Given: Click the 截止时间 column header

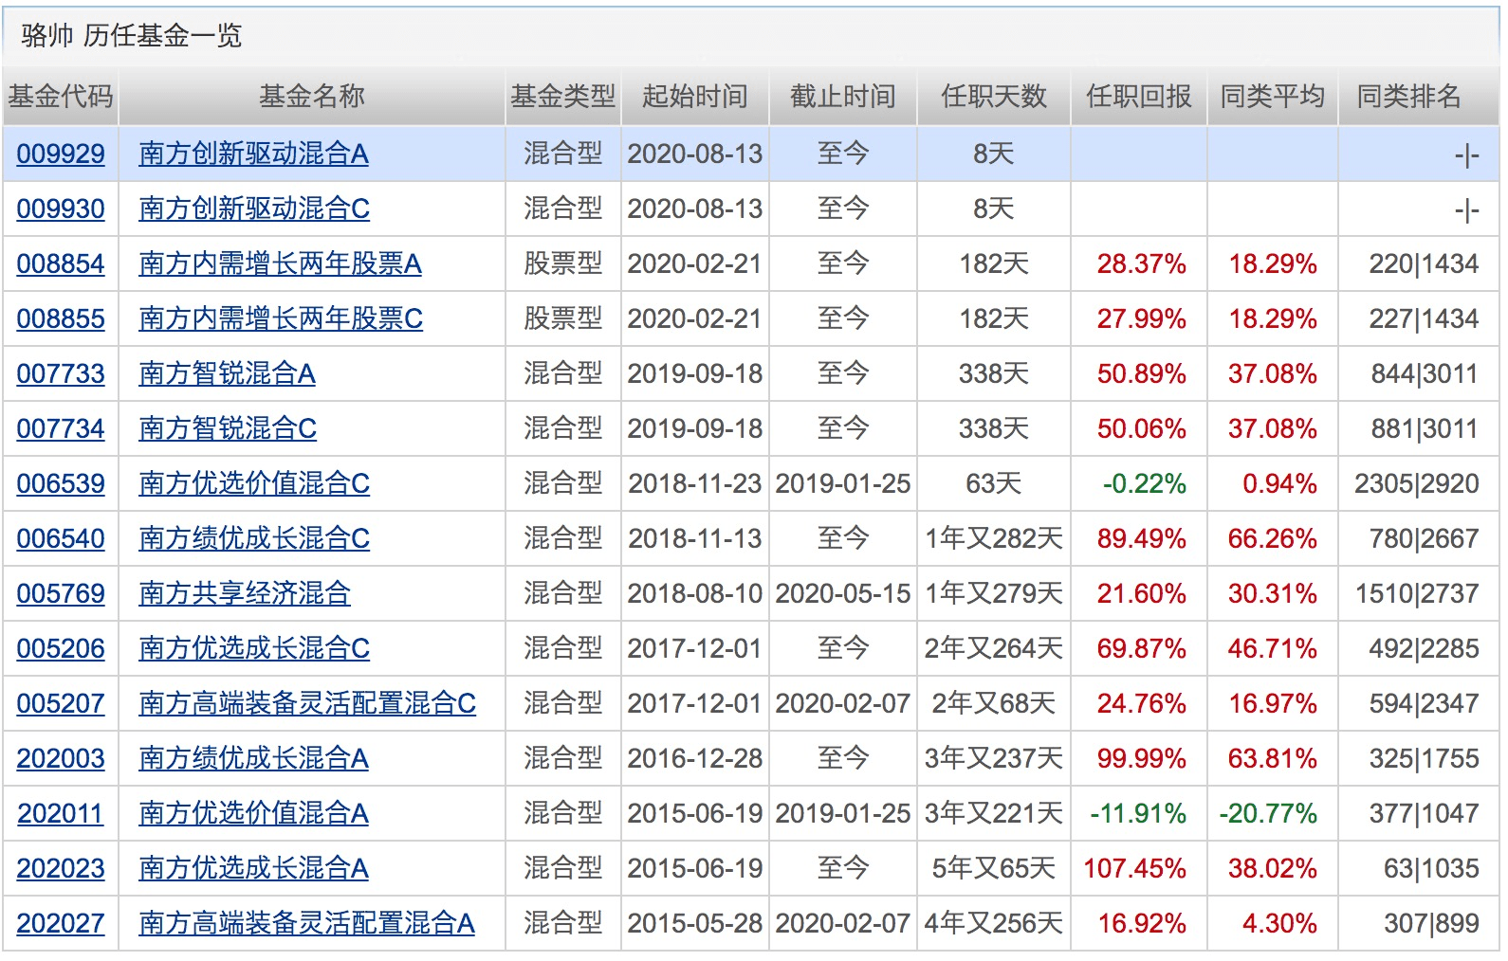Looking at the screenshot, I should 843,96.
